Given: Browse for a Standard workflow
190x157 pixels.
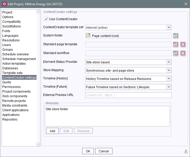Looking at the screenshot, I should [x=176, y=53].
